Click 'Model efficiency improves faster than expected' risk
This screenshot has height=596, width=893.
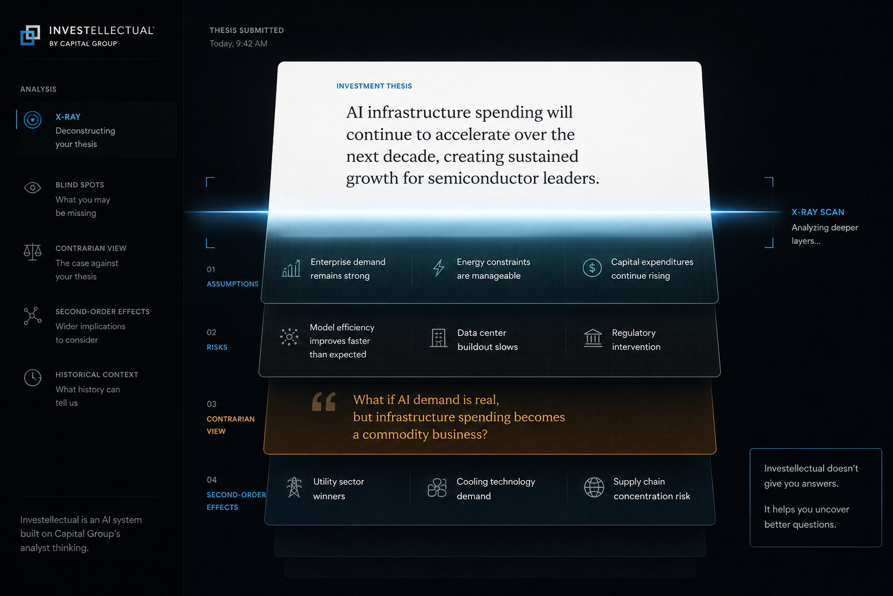point(342,340)
